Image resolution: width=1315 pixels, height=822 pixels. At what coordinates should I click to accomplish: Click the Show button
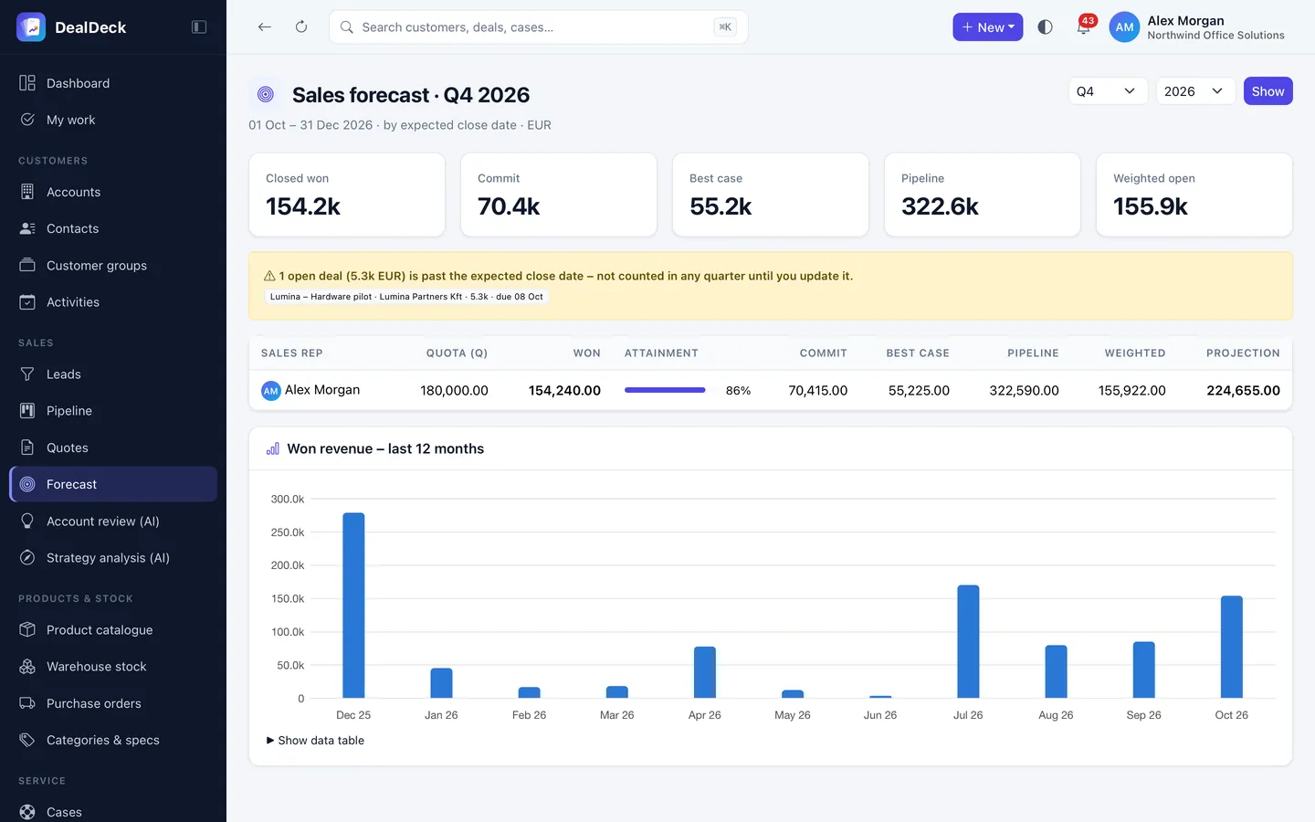1268,91
